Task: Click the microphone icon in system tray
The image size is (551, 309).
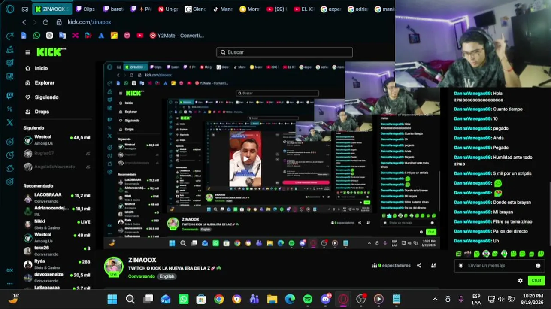Action: click(x=461, y=299)
